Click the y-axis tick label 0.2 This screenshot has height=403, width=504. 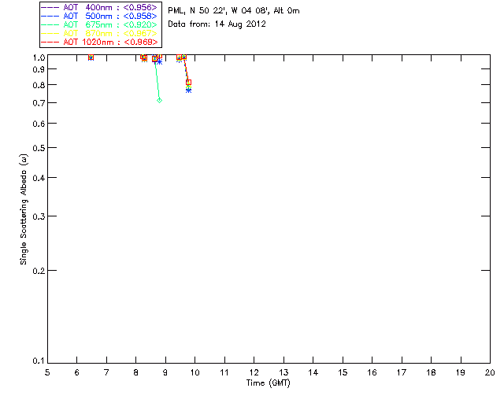[39, 271]
